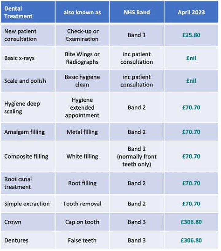This screenshot has width=221, height=251.
Task: Select the "False teeth" cell
Action: coord(82,240)
